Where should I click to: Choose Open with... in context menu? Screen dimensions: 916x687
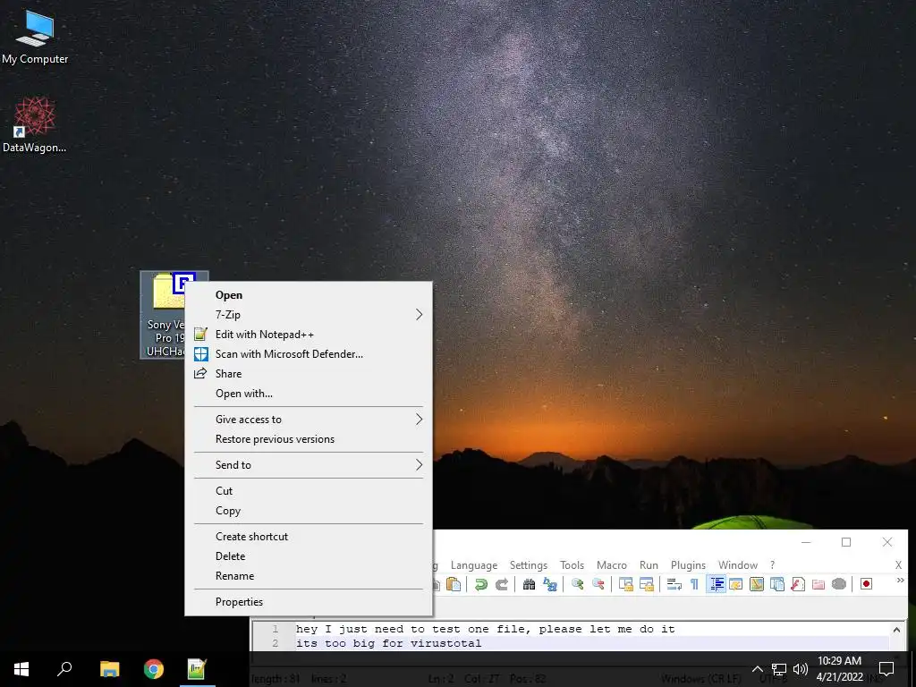pos(309,394)
